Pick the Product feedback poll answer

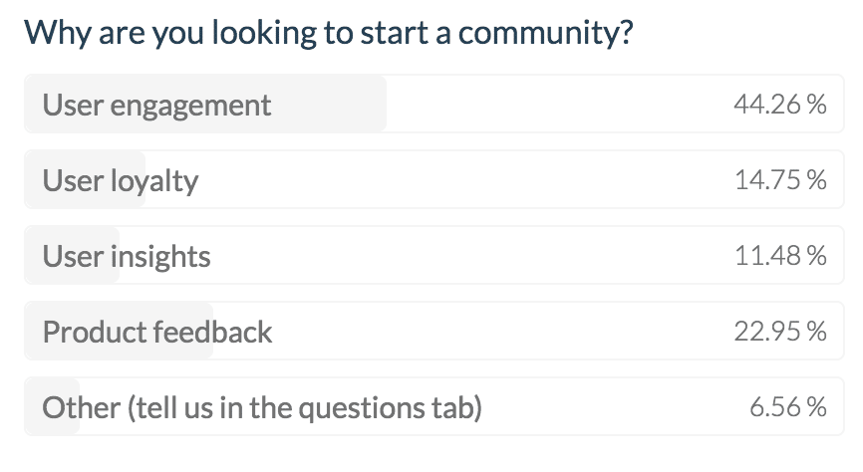[157, 332]
